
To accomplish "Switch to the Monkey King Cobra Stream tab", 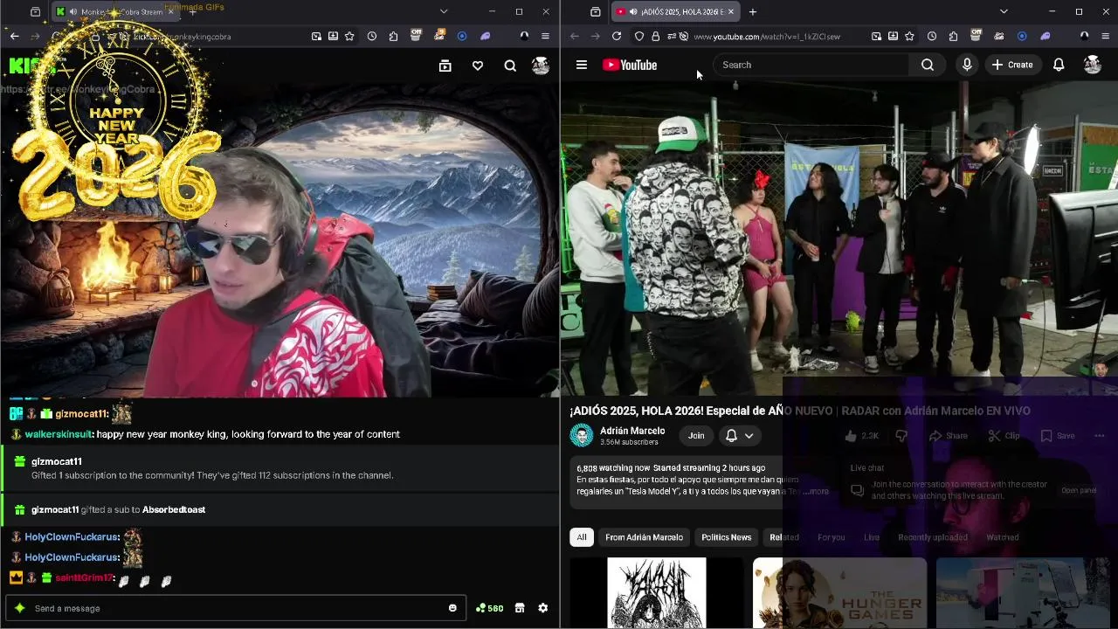I will pos(115,12).
